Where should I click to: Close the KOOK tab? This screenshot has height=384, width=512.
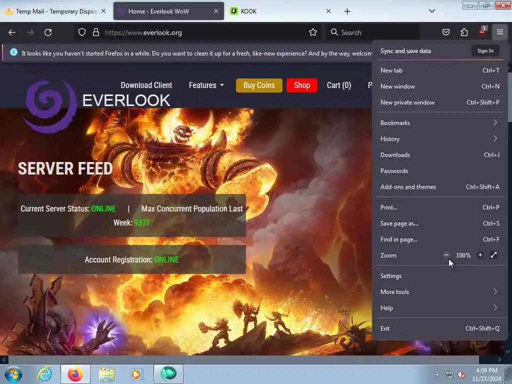[328, 11]
